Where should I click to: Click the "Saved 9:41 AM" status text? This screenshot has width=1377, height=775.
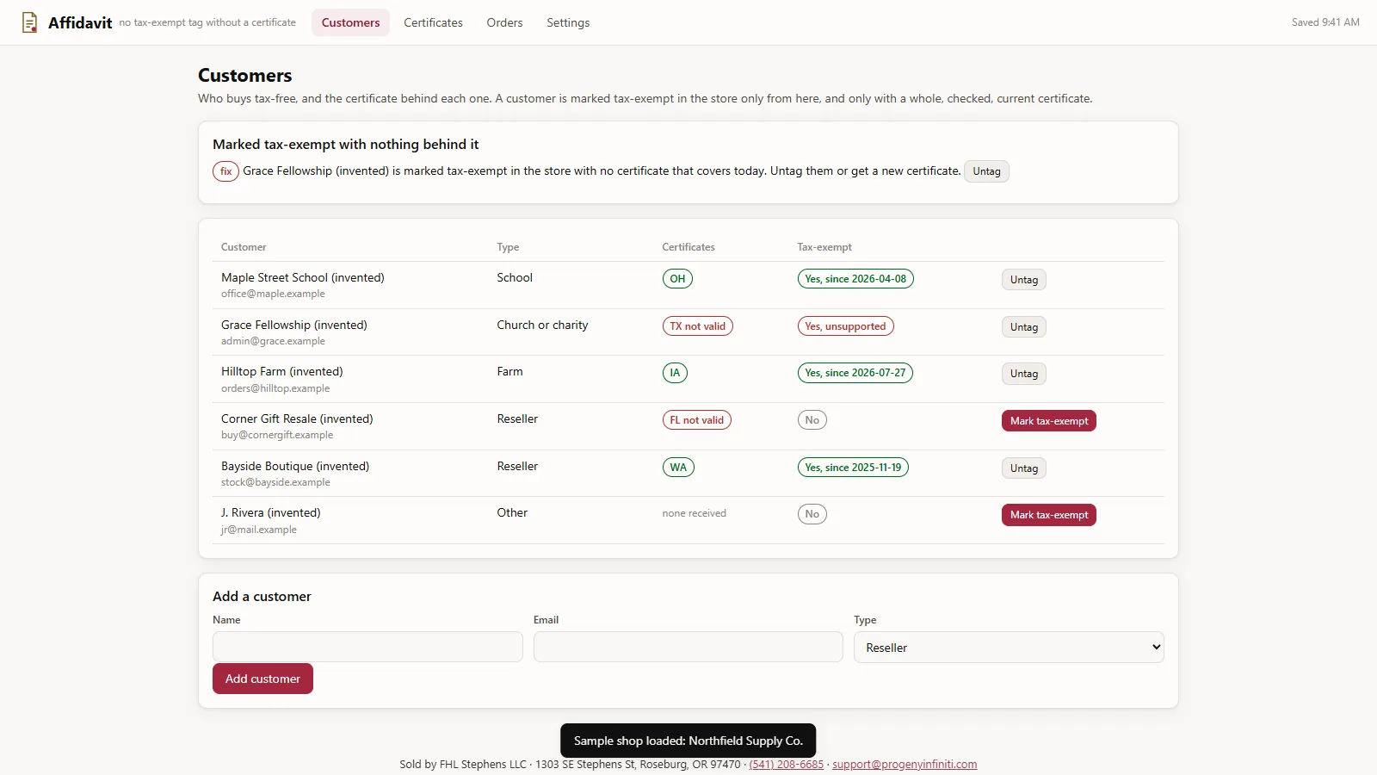(1325, 22)
